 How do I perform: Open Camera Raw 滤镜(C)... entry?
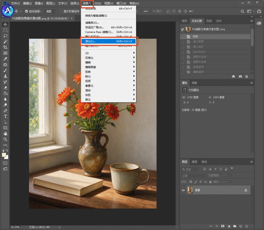(109, 32)
